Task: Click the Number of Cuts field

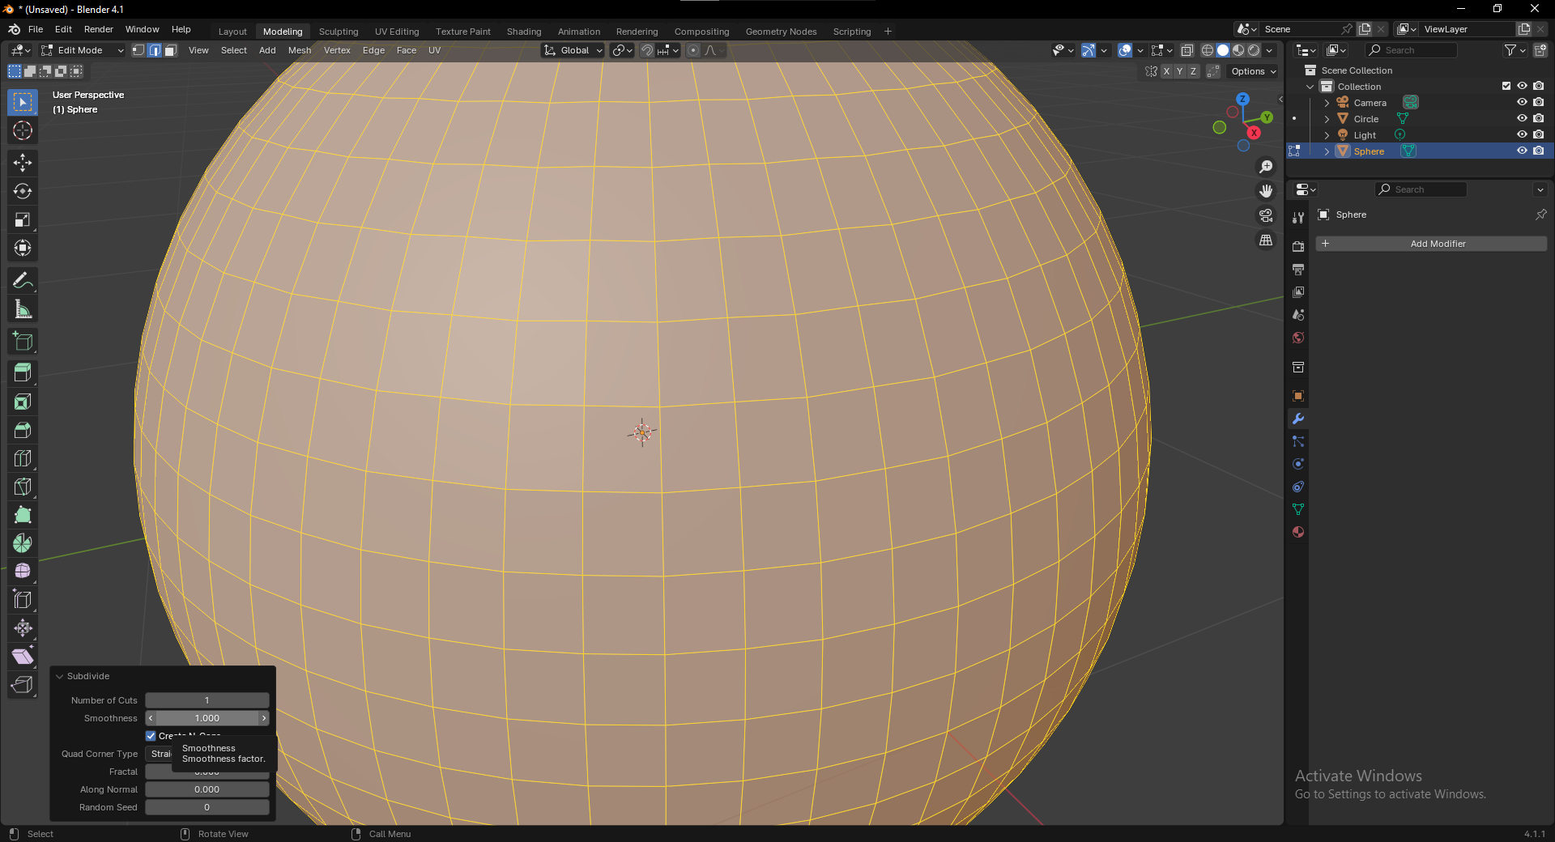Action: (x=207, y=700)
